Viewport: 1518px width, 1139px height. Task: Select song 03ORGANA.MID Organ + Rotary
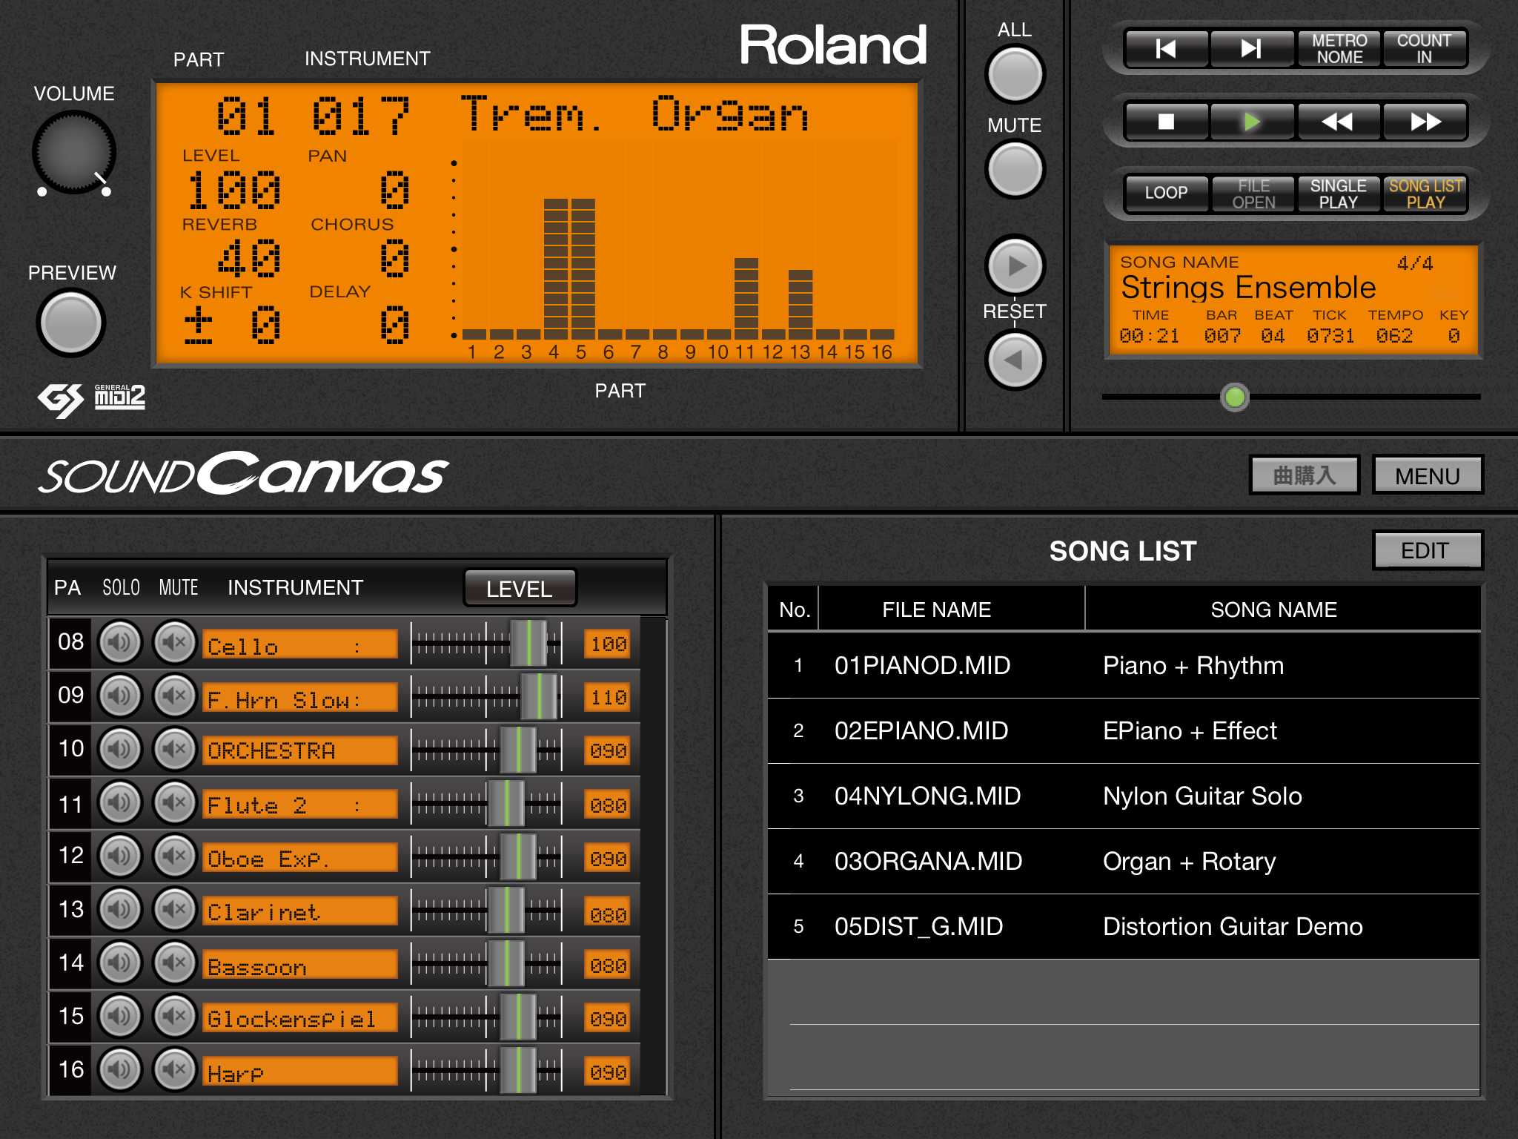[x=1124, y=861]
